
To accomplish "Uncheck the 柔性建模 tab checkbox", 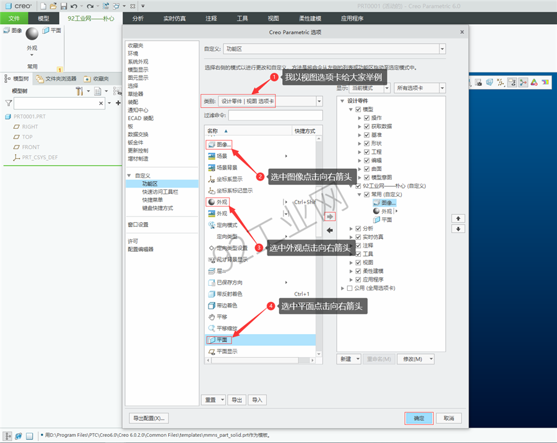I will [358, 271].
